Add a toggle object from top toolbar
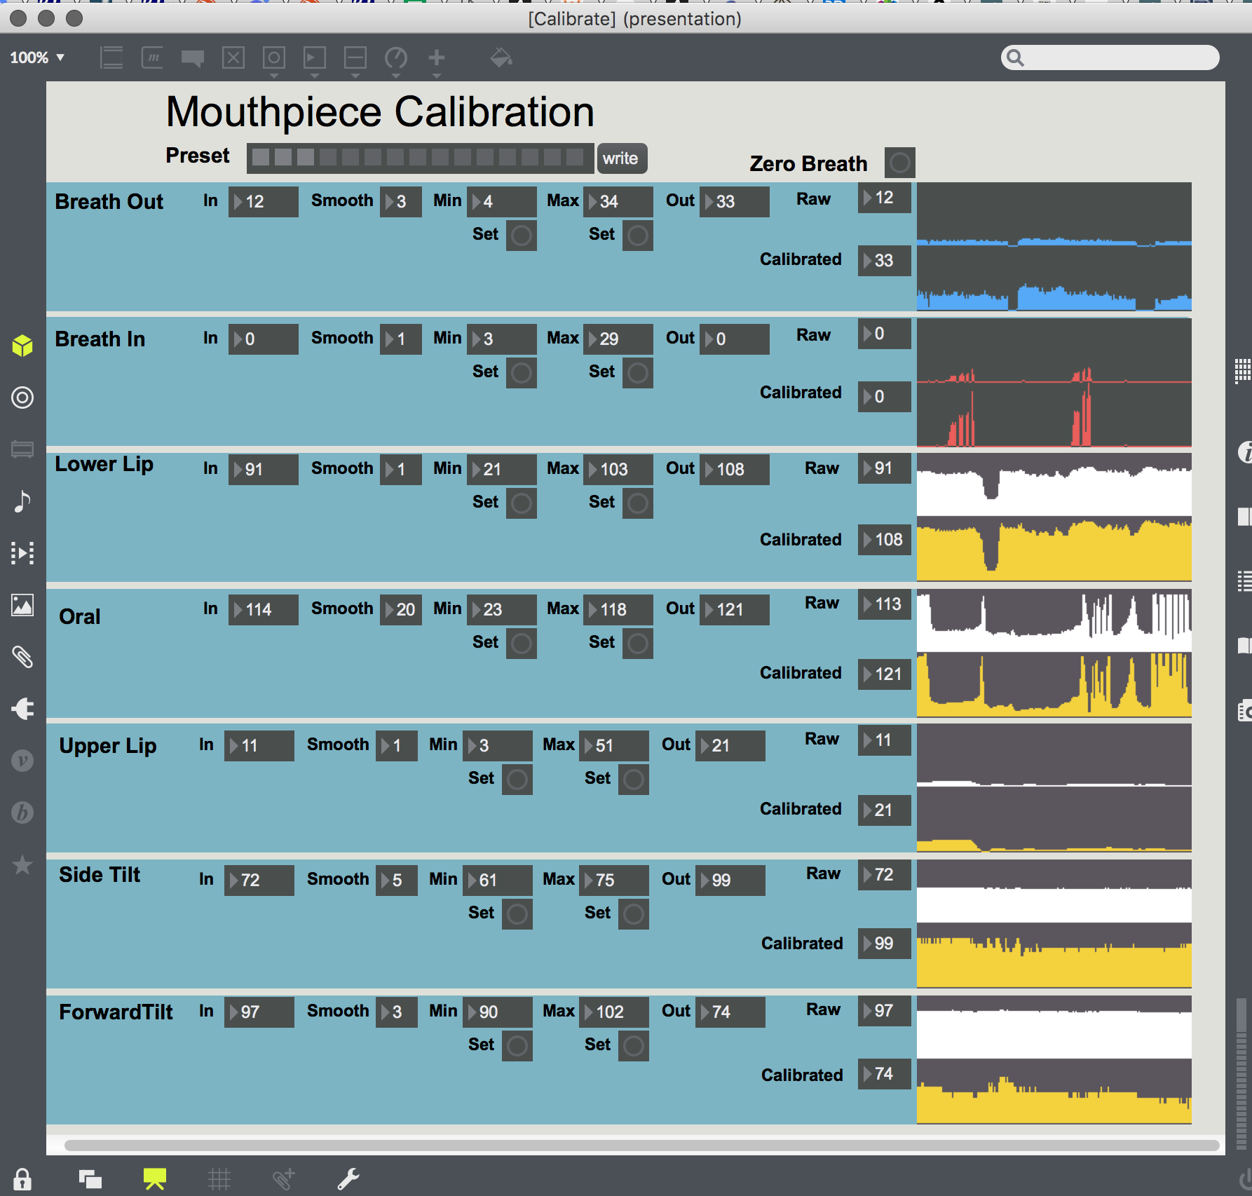Screen dimensions: 1252x1196 [x=233, y=57]
